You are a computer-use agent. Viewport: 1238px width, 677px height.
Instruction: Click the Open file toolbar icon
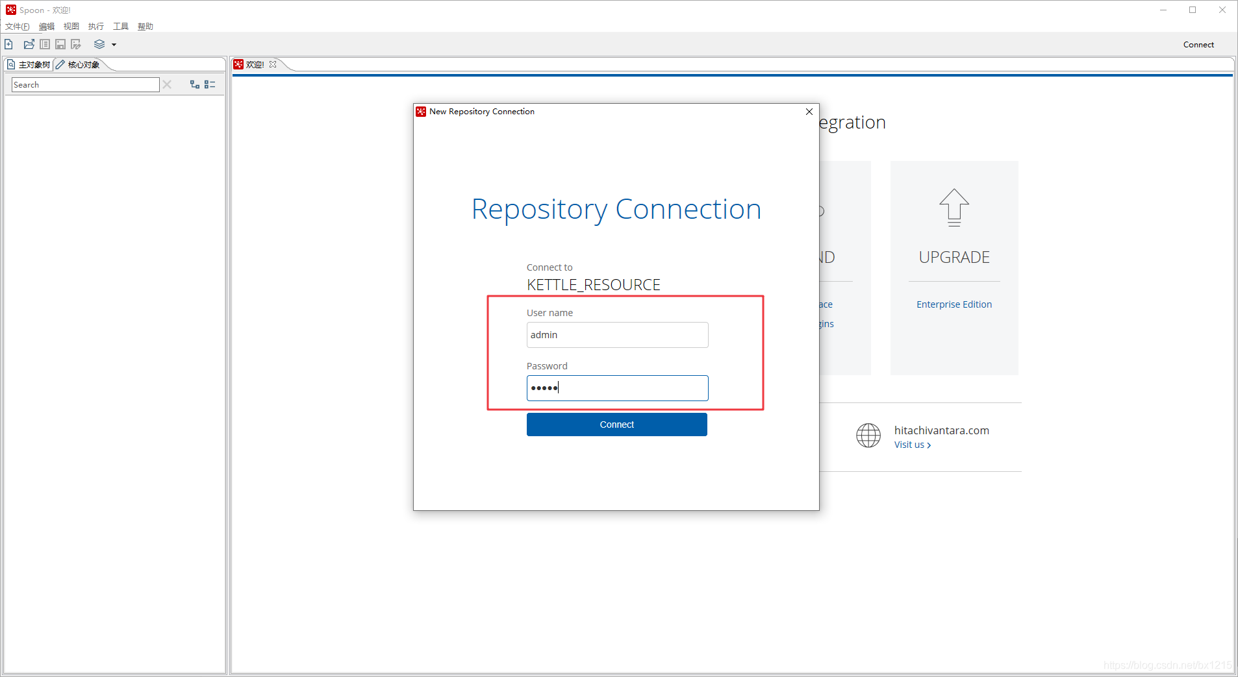coord(29,44)
